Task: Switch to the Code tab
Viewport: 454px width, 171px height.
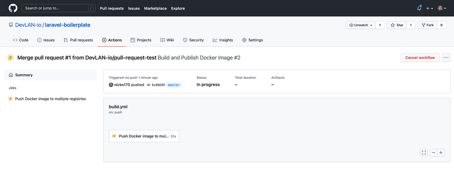Action: (21, 40)
